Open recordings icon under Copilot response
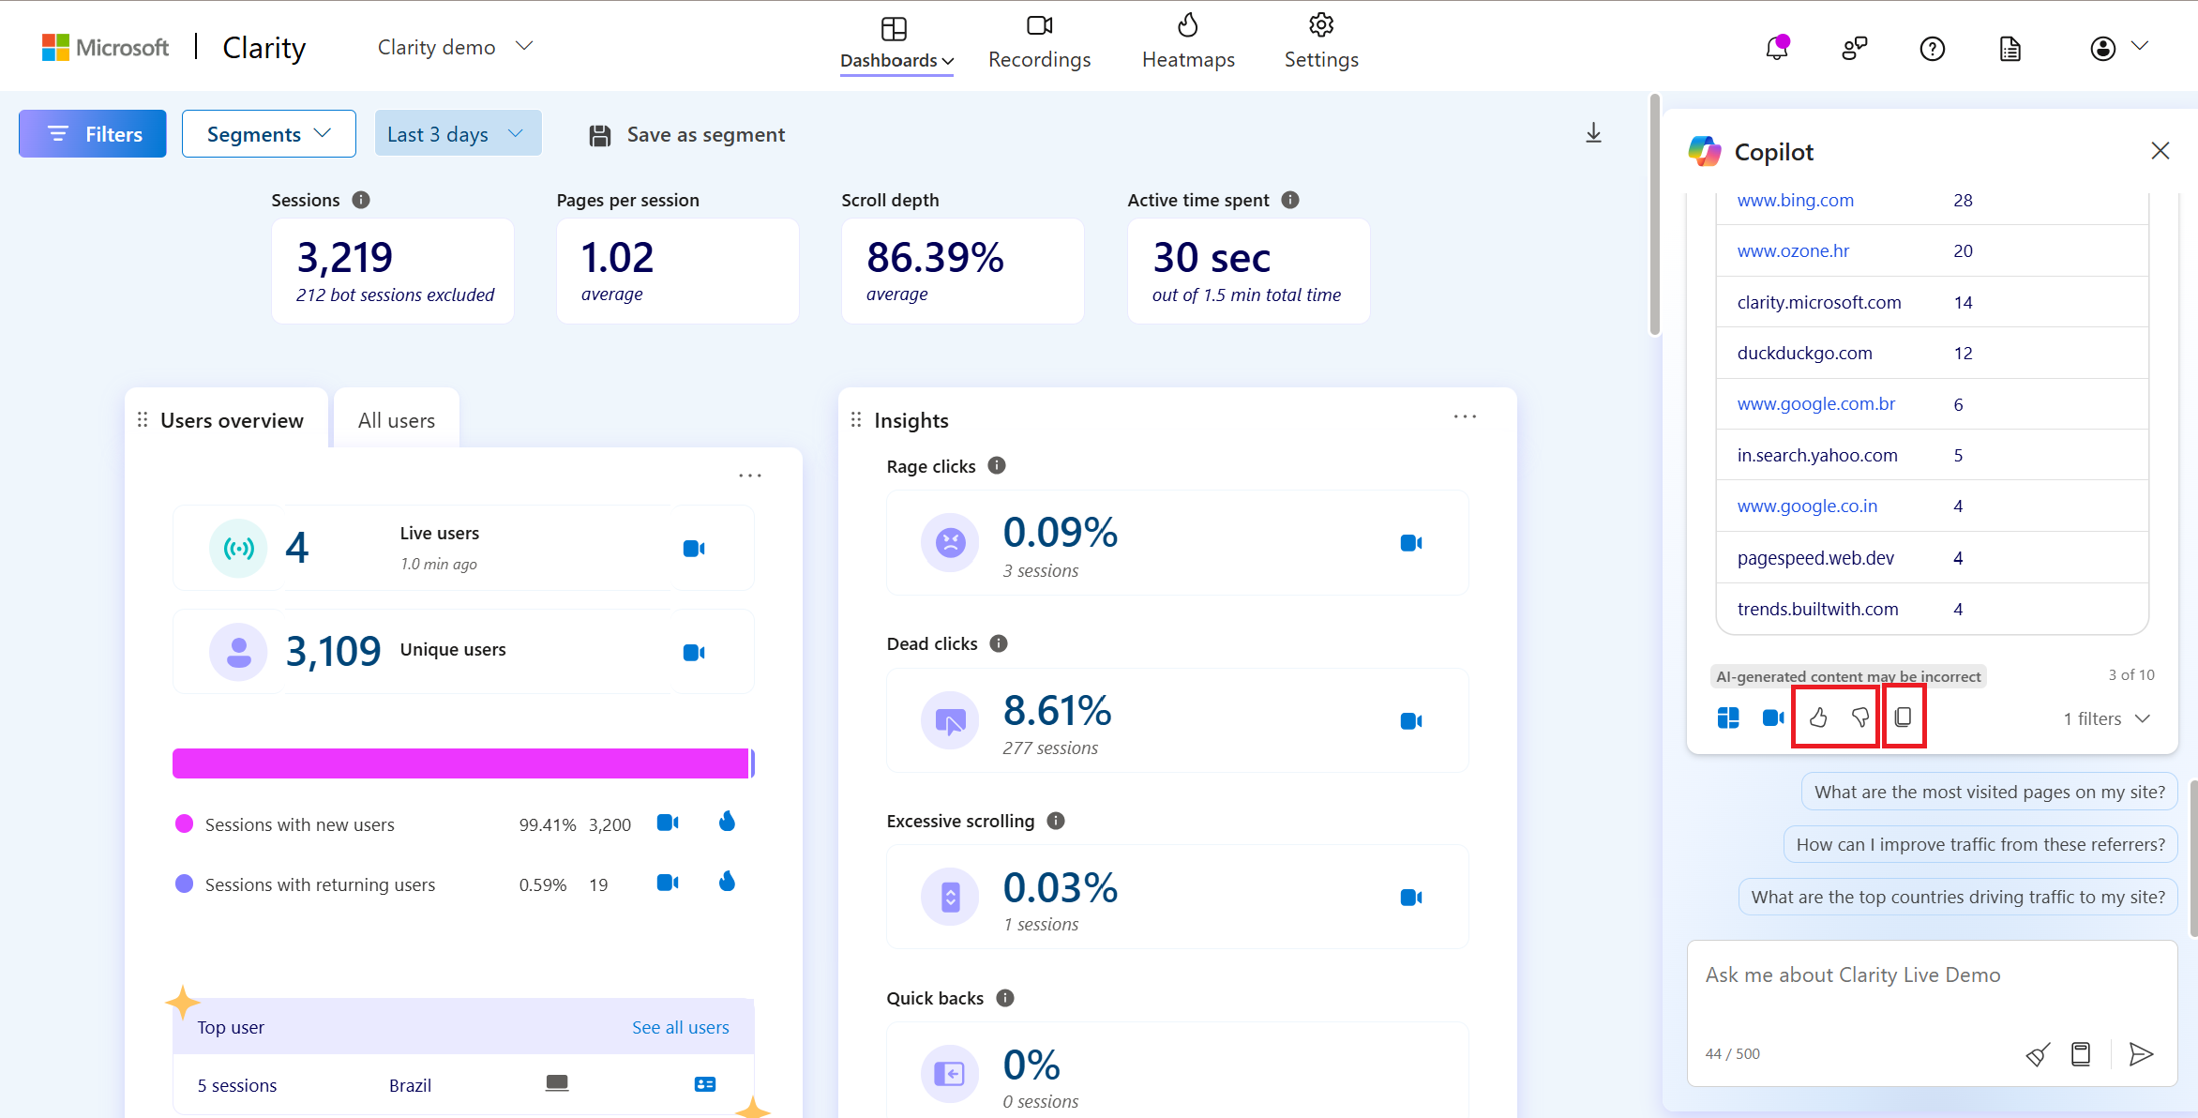Image resolution: width=2198 pixels, height=1118 pixels. 1773,718
